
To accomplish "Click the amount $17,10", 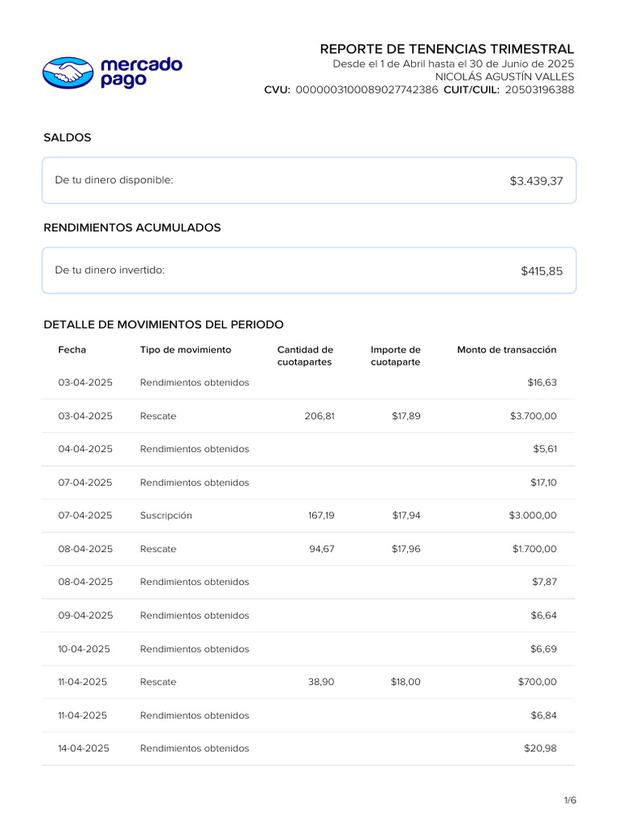I will [543, 483].
